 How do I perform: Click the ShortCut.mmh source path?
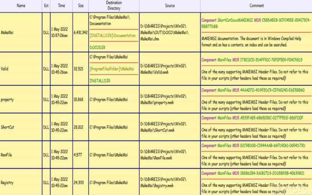(x=163, y=127)
